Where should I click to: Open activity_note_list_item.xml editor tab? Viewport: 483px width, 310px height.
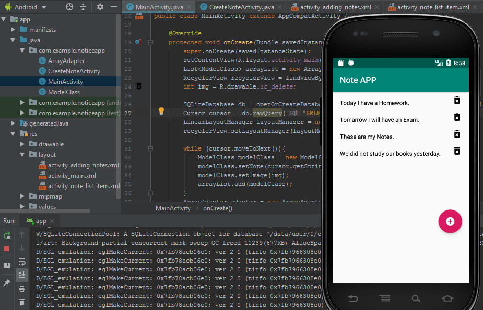(x=433, y=7)
